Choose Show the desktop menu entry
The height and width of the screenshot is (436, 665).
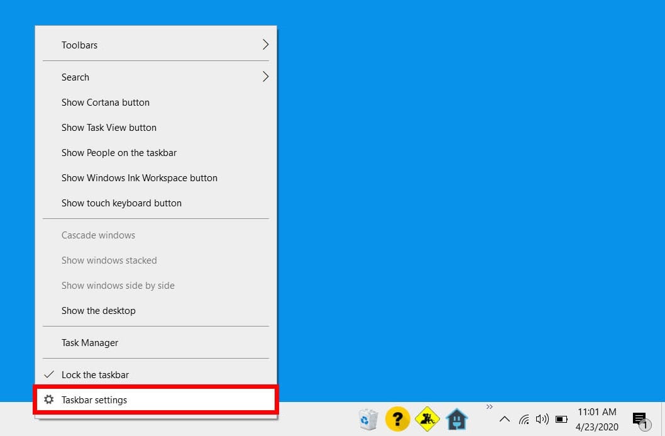(x=98, y=310)
